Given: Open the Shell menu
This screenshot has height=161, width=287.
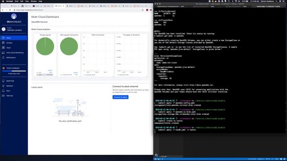Looking at the screenshot, I should [x=17, y=1].
